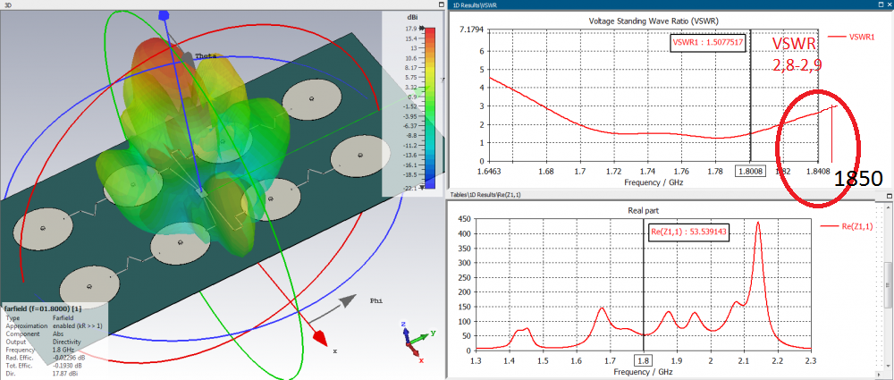Click the 1.6463 x-axis minimum label
Image resolution: width=894 pixels, height=380 pixels.
pyautogui.click(x=490, y=171)
